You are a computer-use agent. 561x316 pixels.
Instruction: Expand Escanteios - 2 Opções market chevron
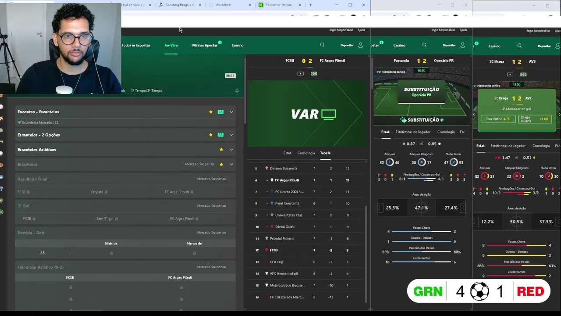click(231, 135)
